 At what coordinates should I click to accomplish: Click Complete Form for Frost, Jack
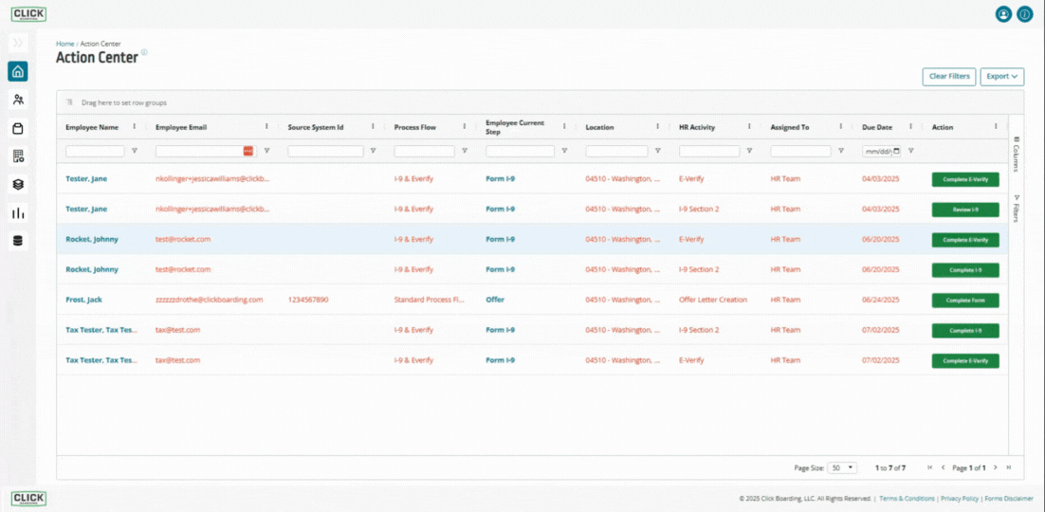pyautogui.click(x=965, y=300)
